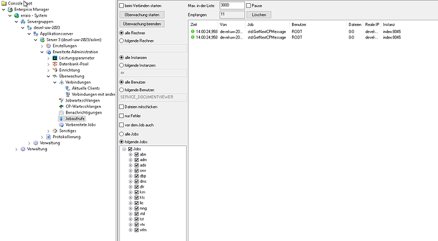The image size is (438, 241).
Task: Click the Erweiterte Administration icon
Action: (x=49, y=52)
